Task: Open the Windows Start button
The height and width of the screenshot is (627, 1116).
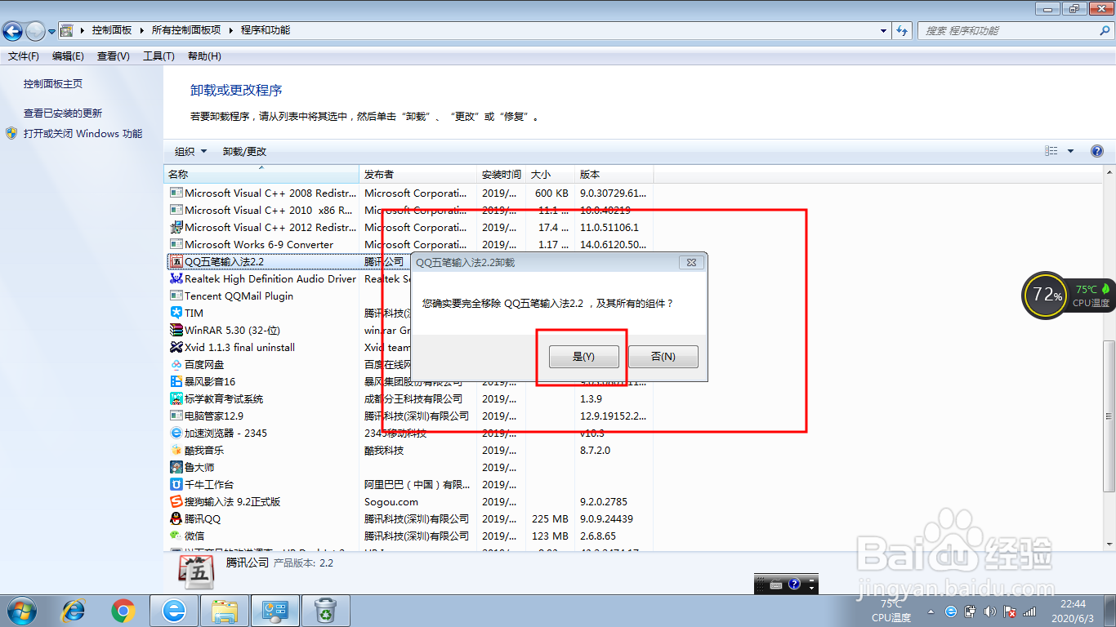Action: point(20,611)
